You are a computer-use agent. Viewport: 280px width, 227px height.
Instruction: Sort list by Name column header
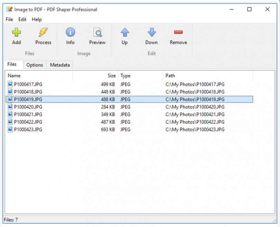(x=39, y=75)
